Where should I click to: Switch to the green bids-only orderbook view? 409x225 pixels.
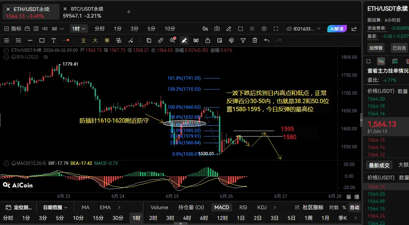pyautogui.click(x=395, y=61)
